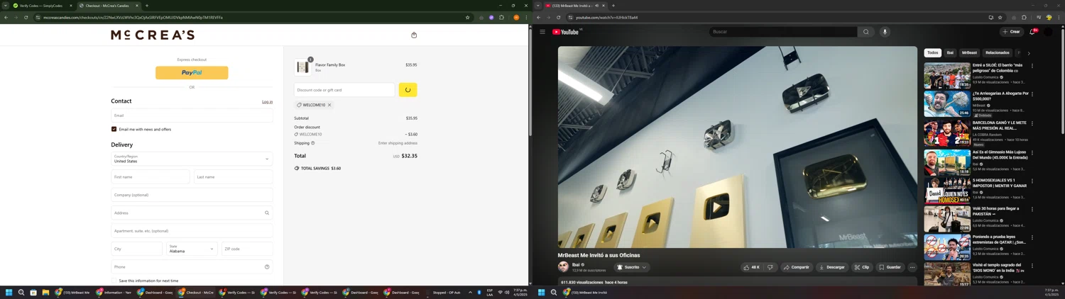Click the Compartir share button
This screenshot has height=299, width=1065.
click(796, 267)
